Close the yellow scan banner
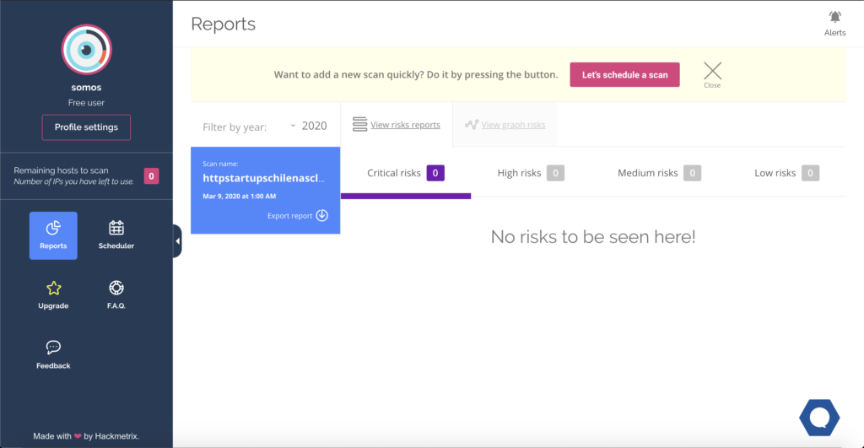The width and height of the screenshot is (864, 448). (712, 72)
